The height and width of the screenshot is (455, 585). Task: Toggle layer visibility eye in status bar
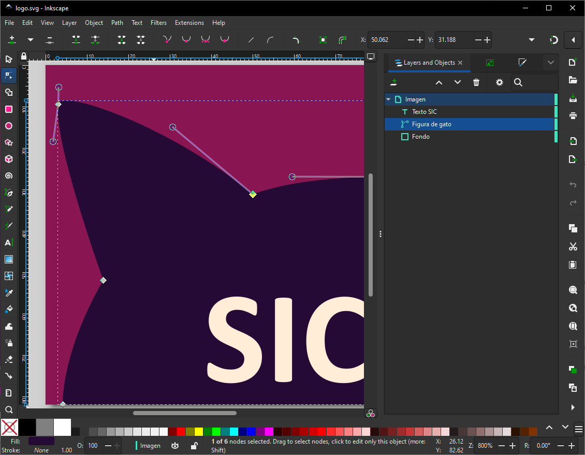[175, 446]
